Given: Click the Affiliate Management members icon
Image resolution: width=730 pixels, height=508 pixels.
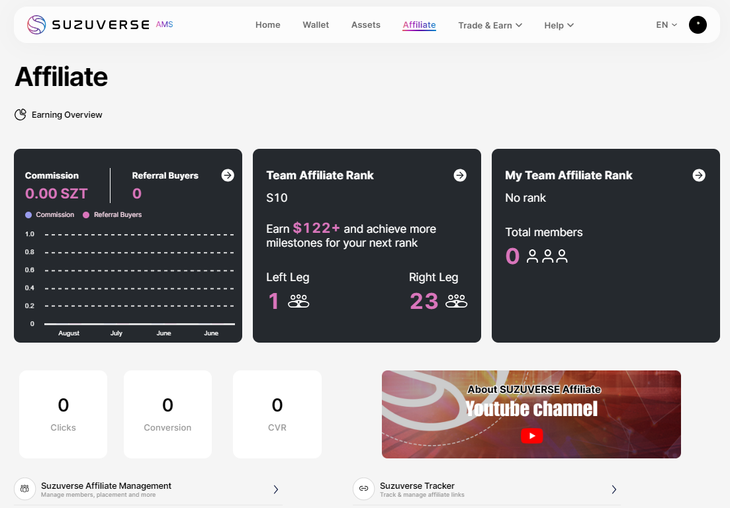Looking at the screenshot, I should pyautogui.click(x=25, y=489).
